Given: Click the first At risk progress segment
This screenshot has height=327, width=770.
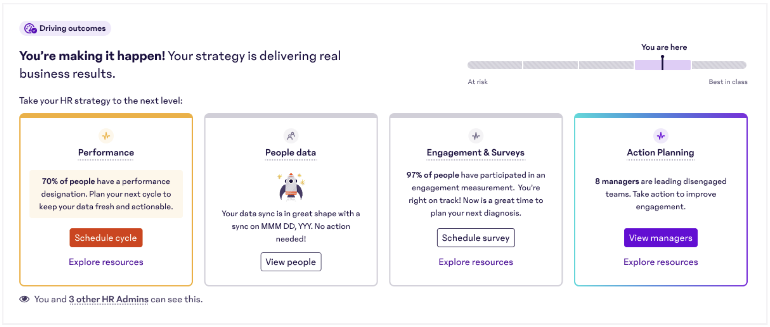Looking at the screenshot, I should pos(495,65).
